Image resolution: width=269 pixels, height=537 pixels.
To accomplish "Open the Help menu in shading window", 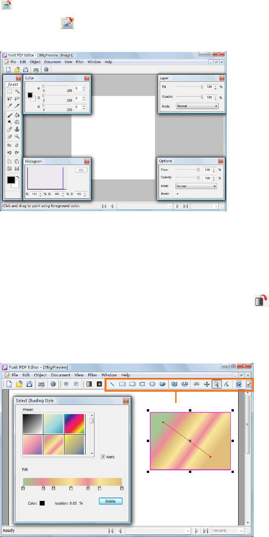I will (126, 375).
